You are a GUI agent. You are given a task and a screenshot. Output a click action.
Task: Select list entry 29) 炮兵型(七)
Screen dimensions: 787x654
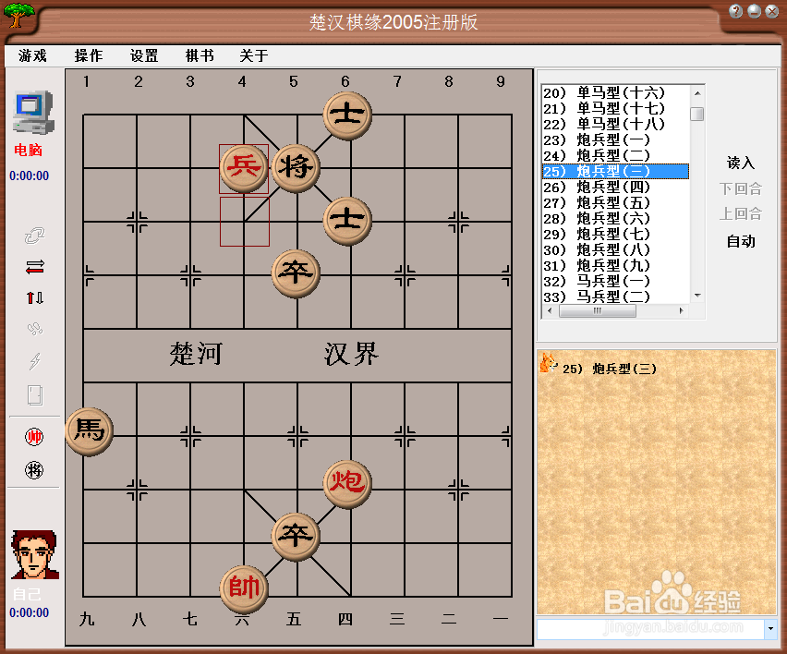click(615, 234)
